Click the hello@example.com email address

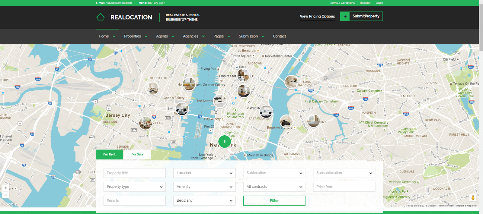[x=119, y=3]
